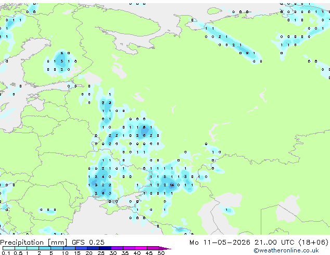
Task: Click the "0.1" legend scale label
Action: (x=6, y=253)
